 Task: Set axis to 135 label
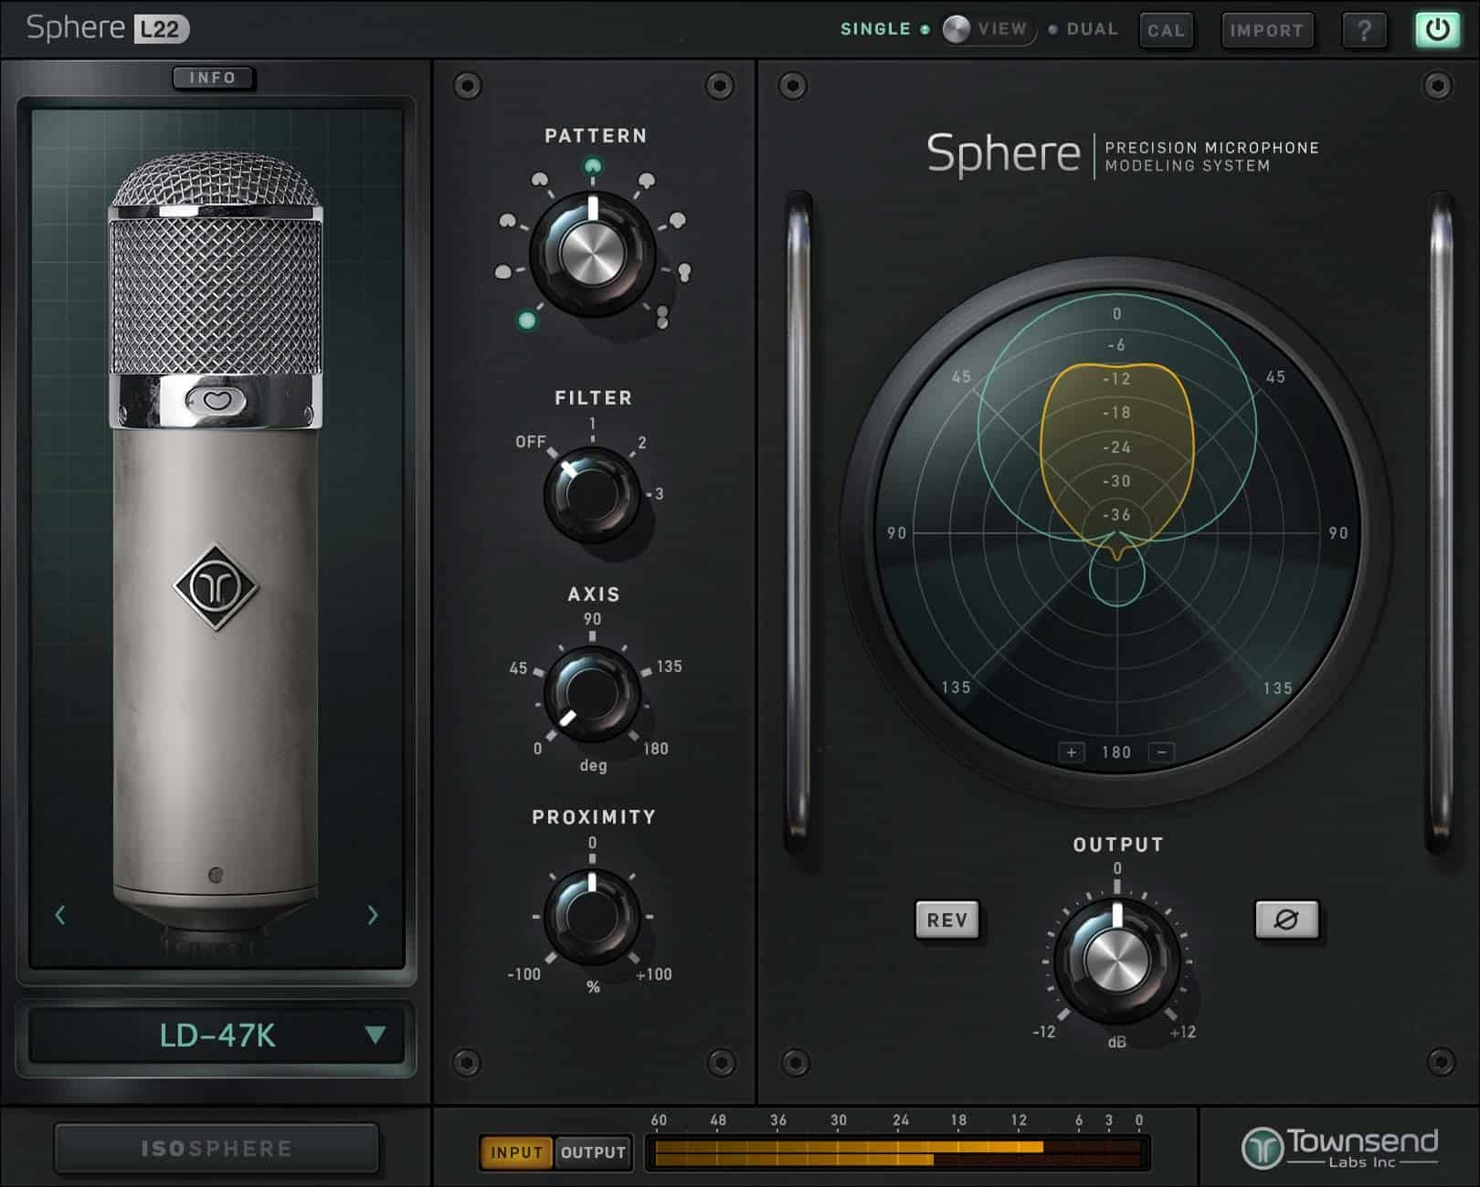pyautogui.click(x=669, y=667)
